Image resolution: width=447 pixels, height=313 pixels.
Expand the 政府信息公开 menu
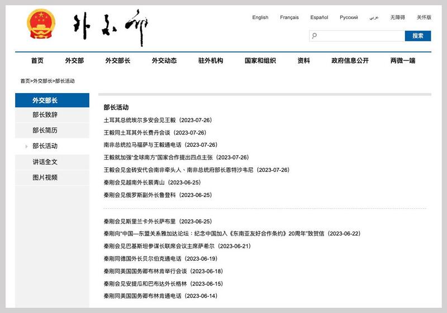click(350, 61)
